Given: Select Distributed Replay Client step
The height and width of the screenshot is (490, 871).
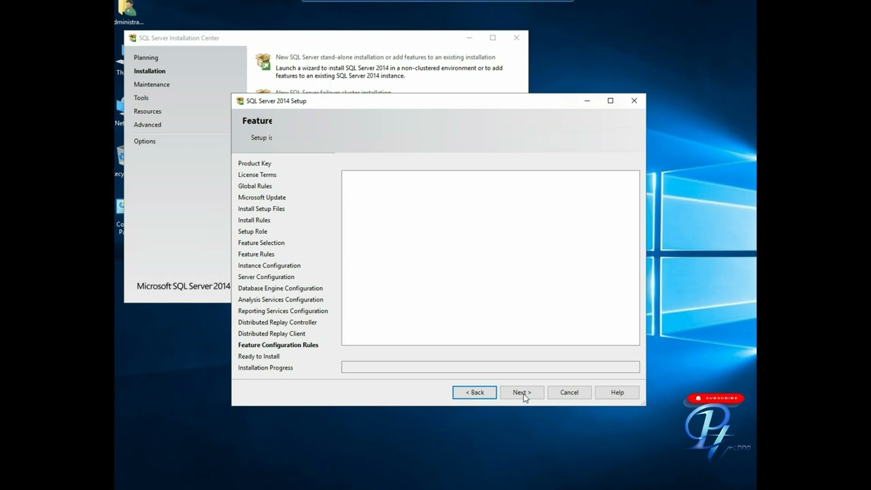Looking at the screenshot, I should click(x=272, y=333).
